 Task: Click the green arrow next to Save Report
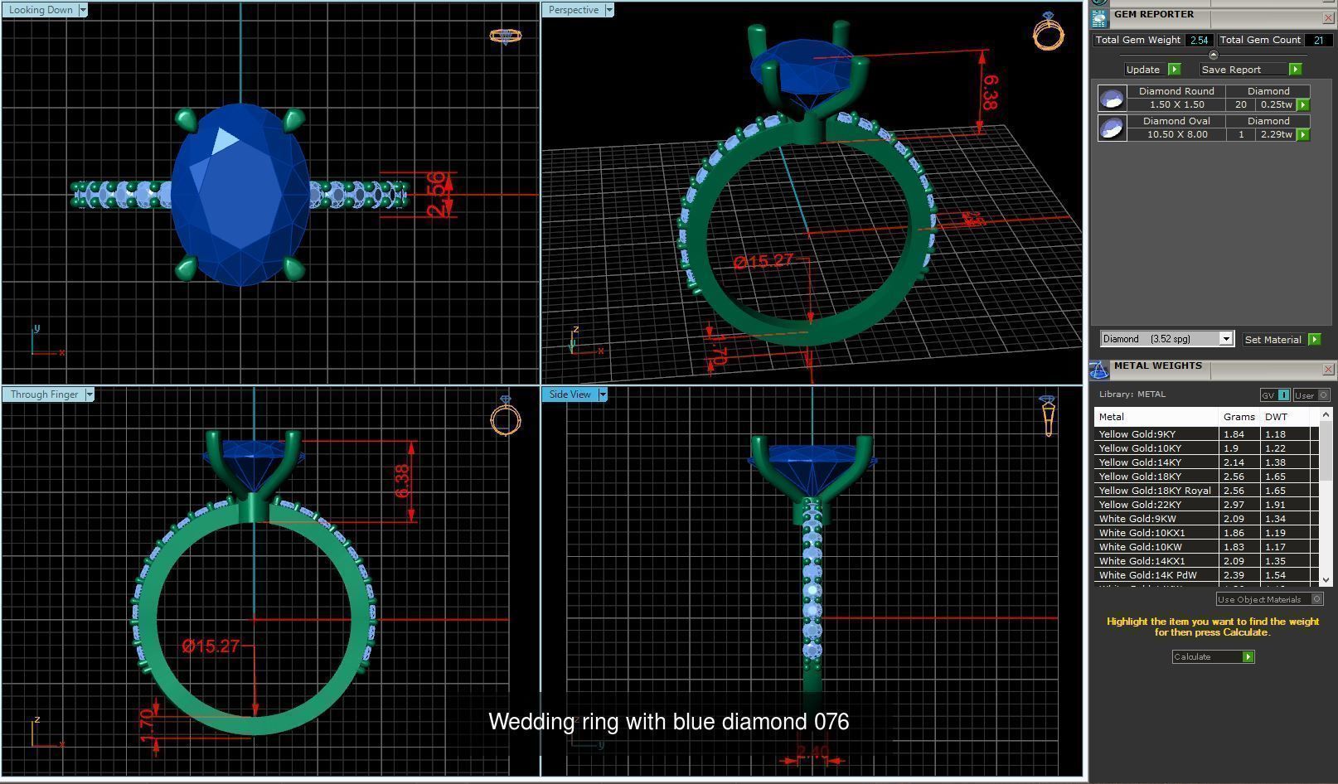[x=1295, y=70]
